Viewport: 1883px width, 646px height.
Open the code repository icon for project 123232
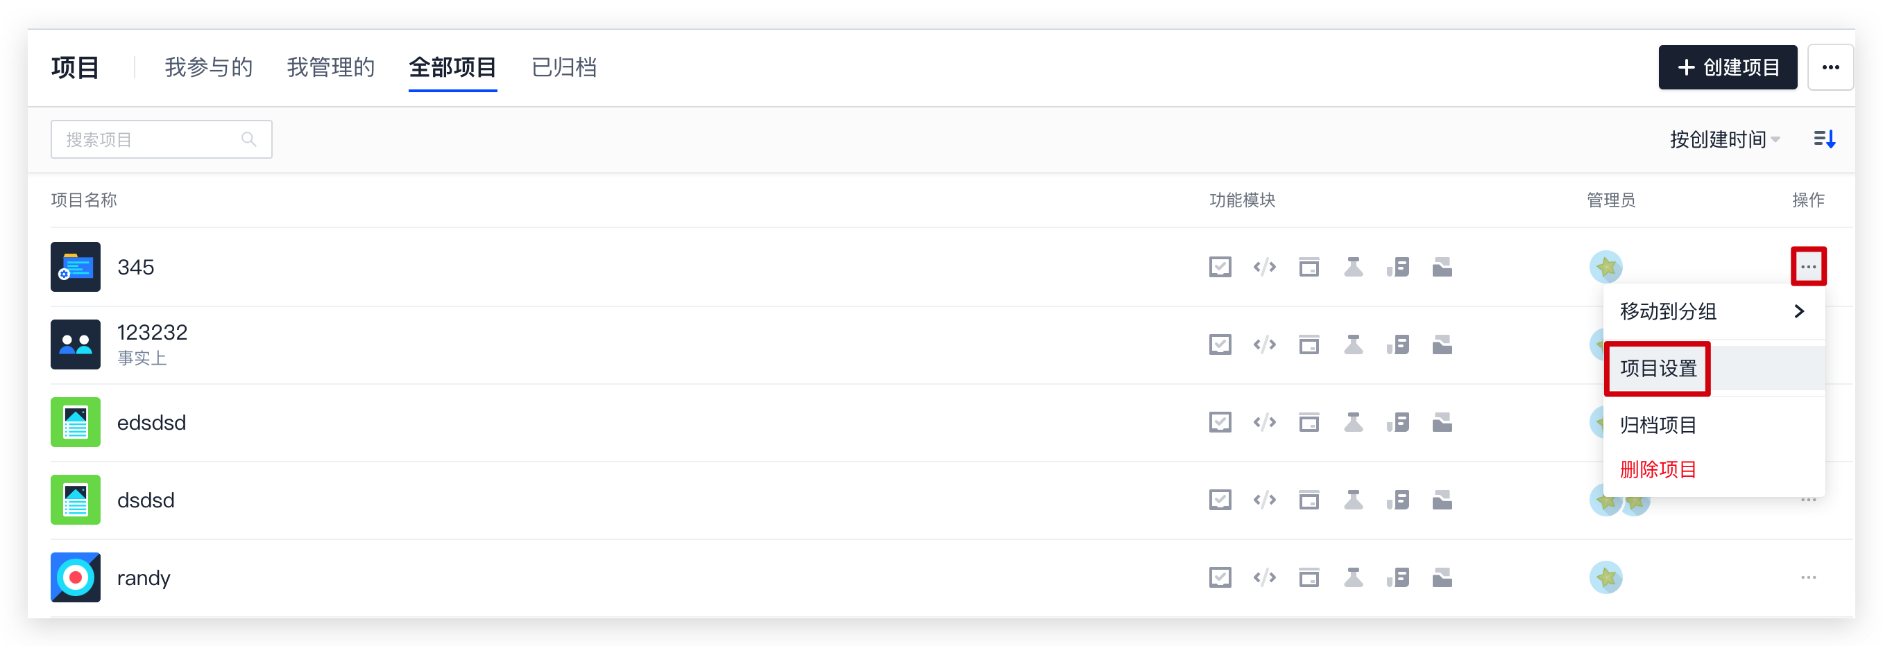pyautogui.click(x=1265, y=344)
